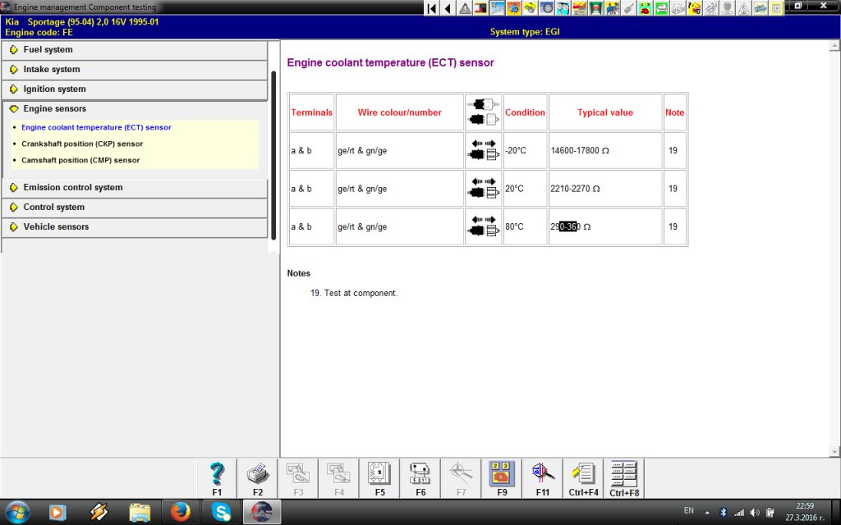The height and width of the screenshot is (525, 841).
Task: Open Firefox from the Windows taskbar
Action: (x=181, y=512)
